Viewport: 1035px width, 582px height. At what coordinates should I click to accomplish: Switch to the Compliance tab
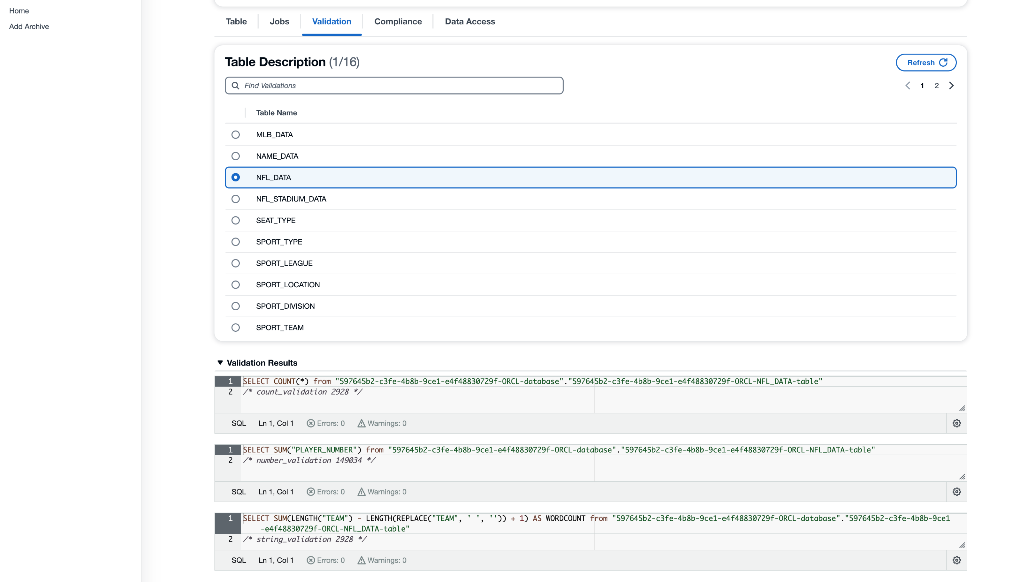coord(398,22)
